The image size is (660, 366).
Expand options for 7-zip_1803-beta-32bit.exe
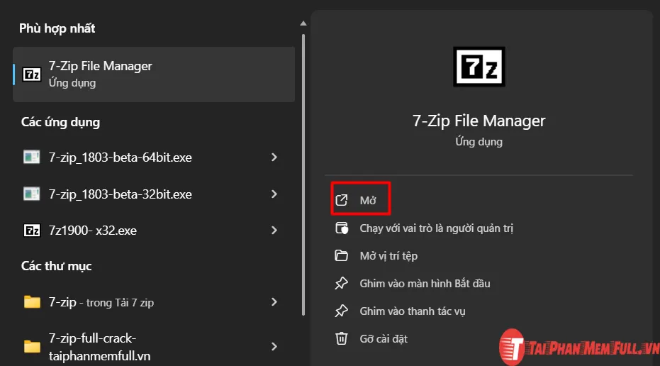(274, 194)
